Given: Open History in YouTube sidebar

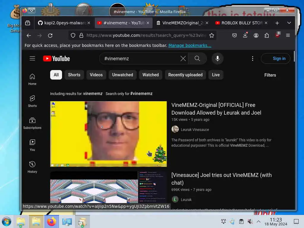Looking at the screenshot, I should tap(32, 167).
